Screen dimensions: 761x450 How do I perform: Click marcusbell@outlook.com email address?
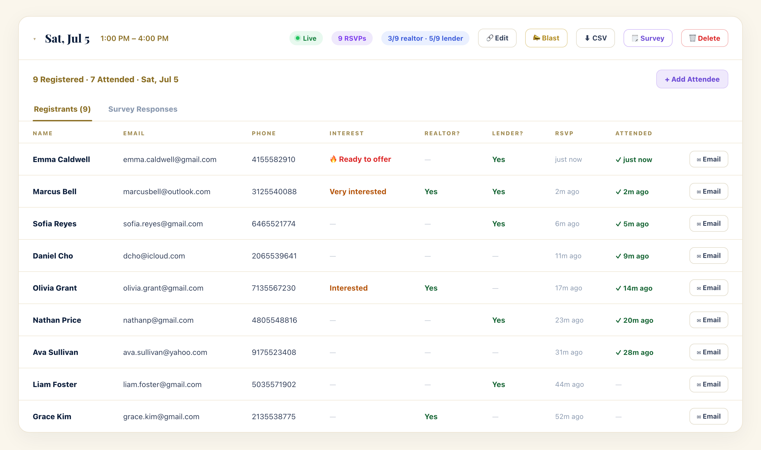[x=166, y=192]
